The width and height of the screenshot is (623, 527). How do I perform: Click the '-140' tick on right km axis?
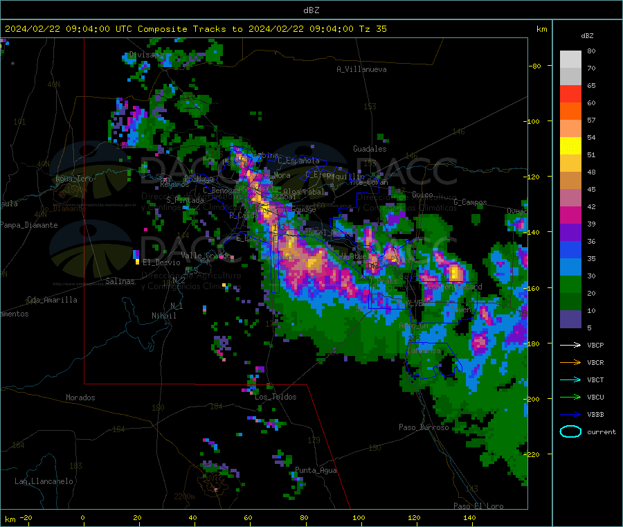[x=533, y=232]
